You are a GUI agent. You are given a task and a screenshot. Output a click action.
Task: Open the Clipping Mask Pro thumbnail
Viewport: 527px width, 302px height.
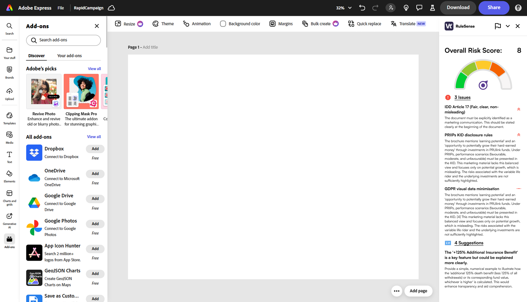pyautogui.click(x=81, y=91)
